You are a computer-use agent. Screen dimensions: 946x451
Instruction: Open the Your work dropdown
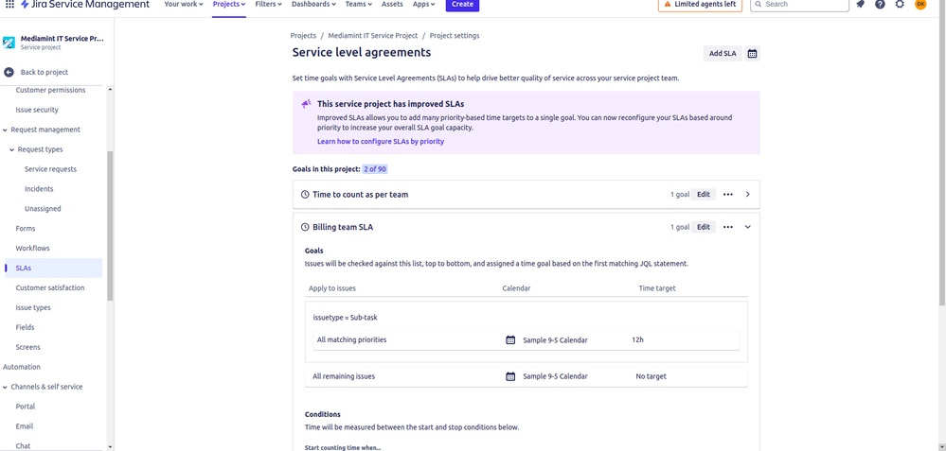click(185, 4)
